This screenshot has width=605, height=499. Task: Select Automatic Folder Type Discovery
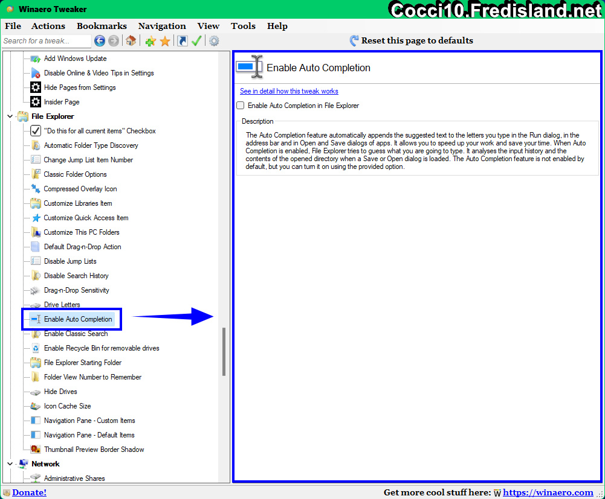tap(91, 145)
